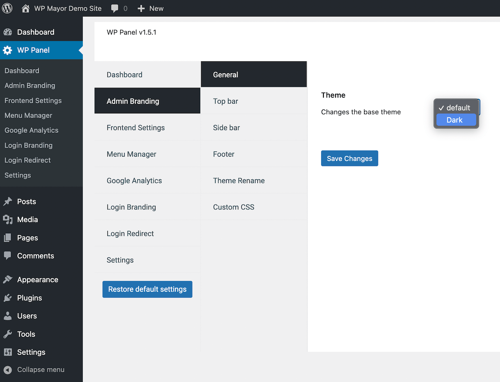500x382 pixels.
Task: Open Dashboard submenu under WP Panel
Action: point(22,71)
